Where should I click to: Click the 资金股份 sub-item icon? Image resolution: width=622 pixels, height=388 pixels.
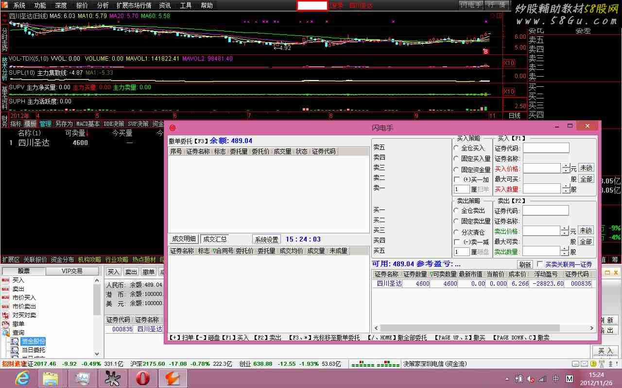point(15,341)
